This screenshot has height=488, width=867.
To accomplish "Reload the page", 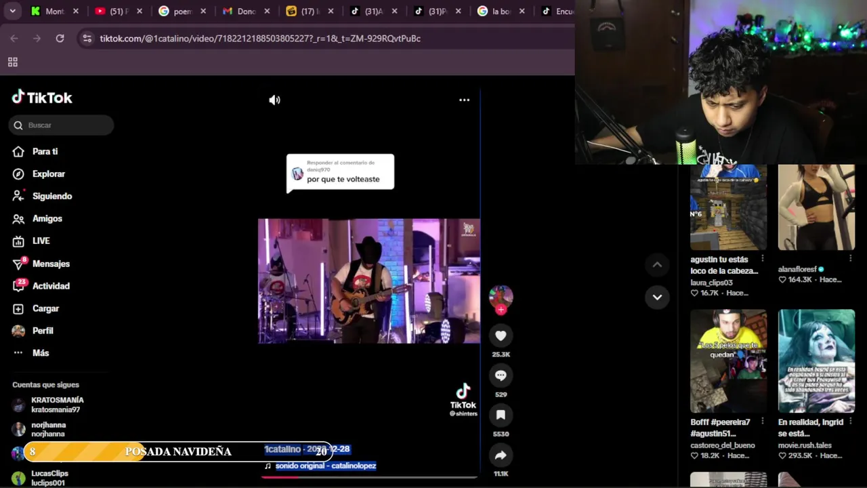I will coord(60,39).
